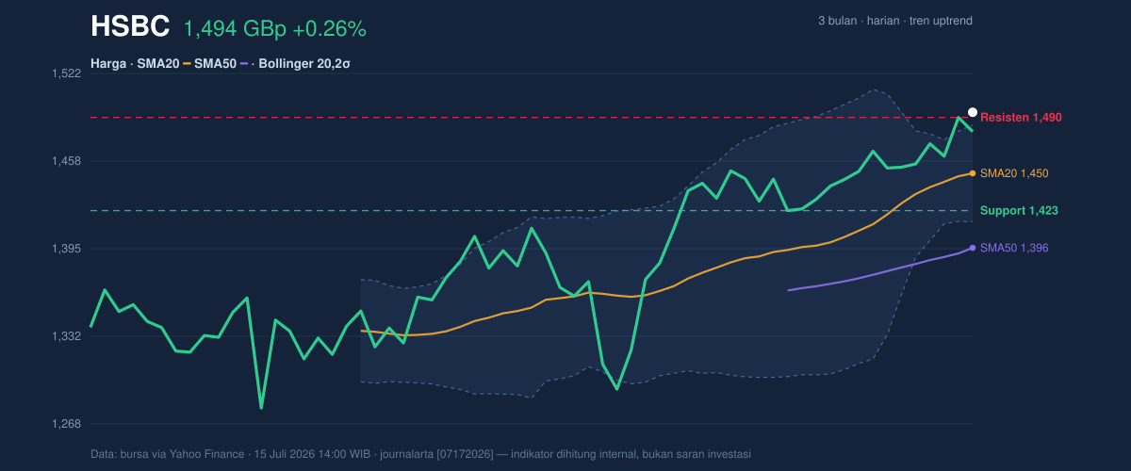Click the HSBC ticker title

(130, 28)
